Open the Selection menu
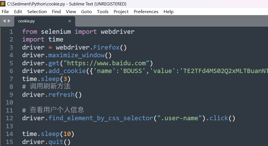The height and width of the screenshot is (146, 268). pos(37,11)
